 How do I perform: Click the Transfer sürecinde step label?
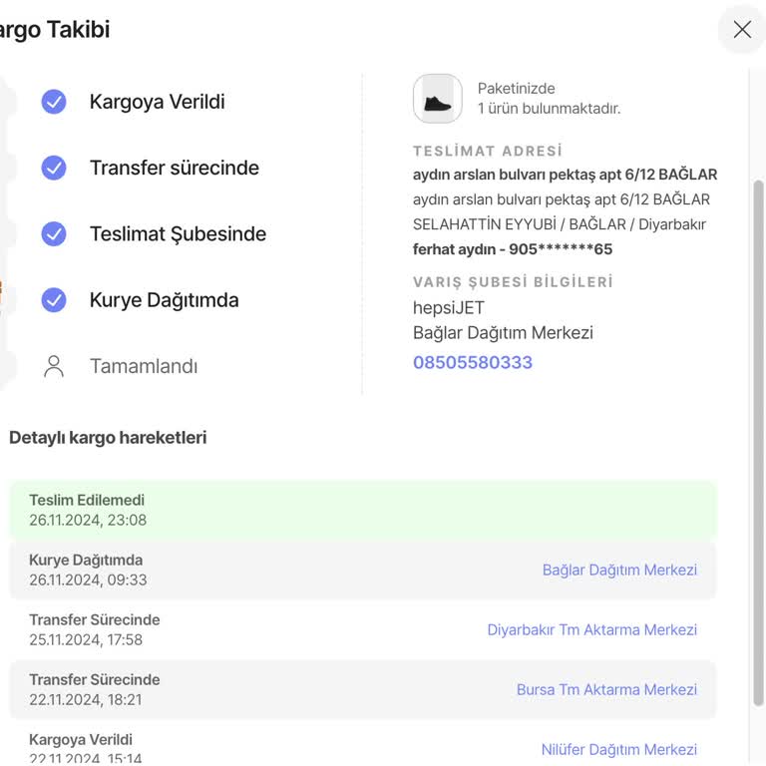(175, 168)
